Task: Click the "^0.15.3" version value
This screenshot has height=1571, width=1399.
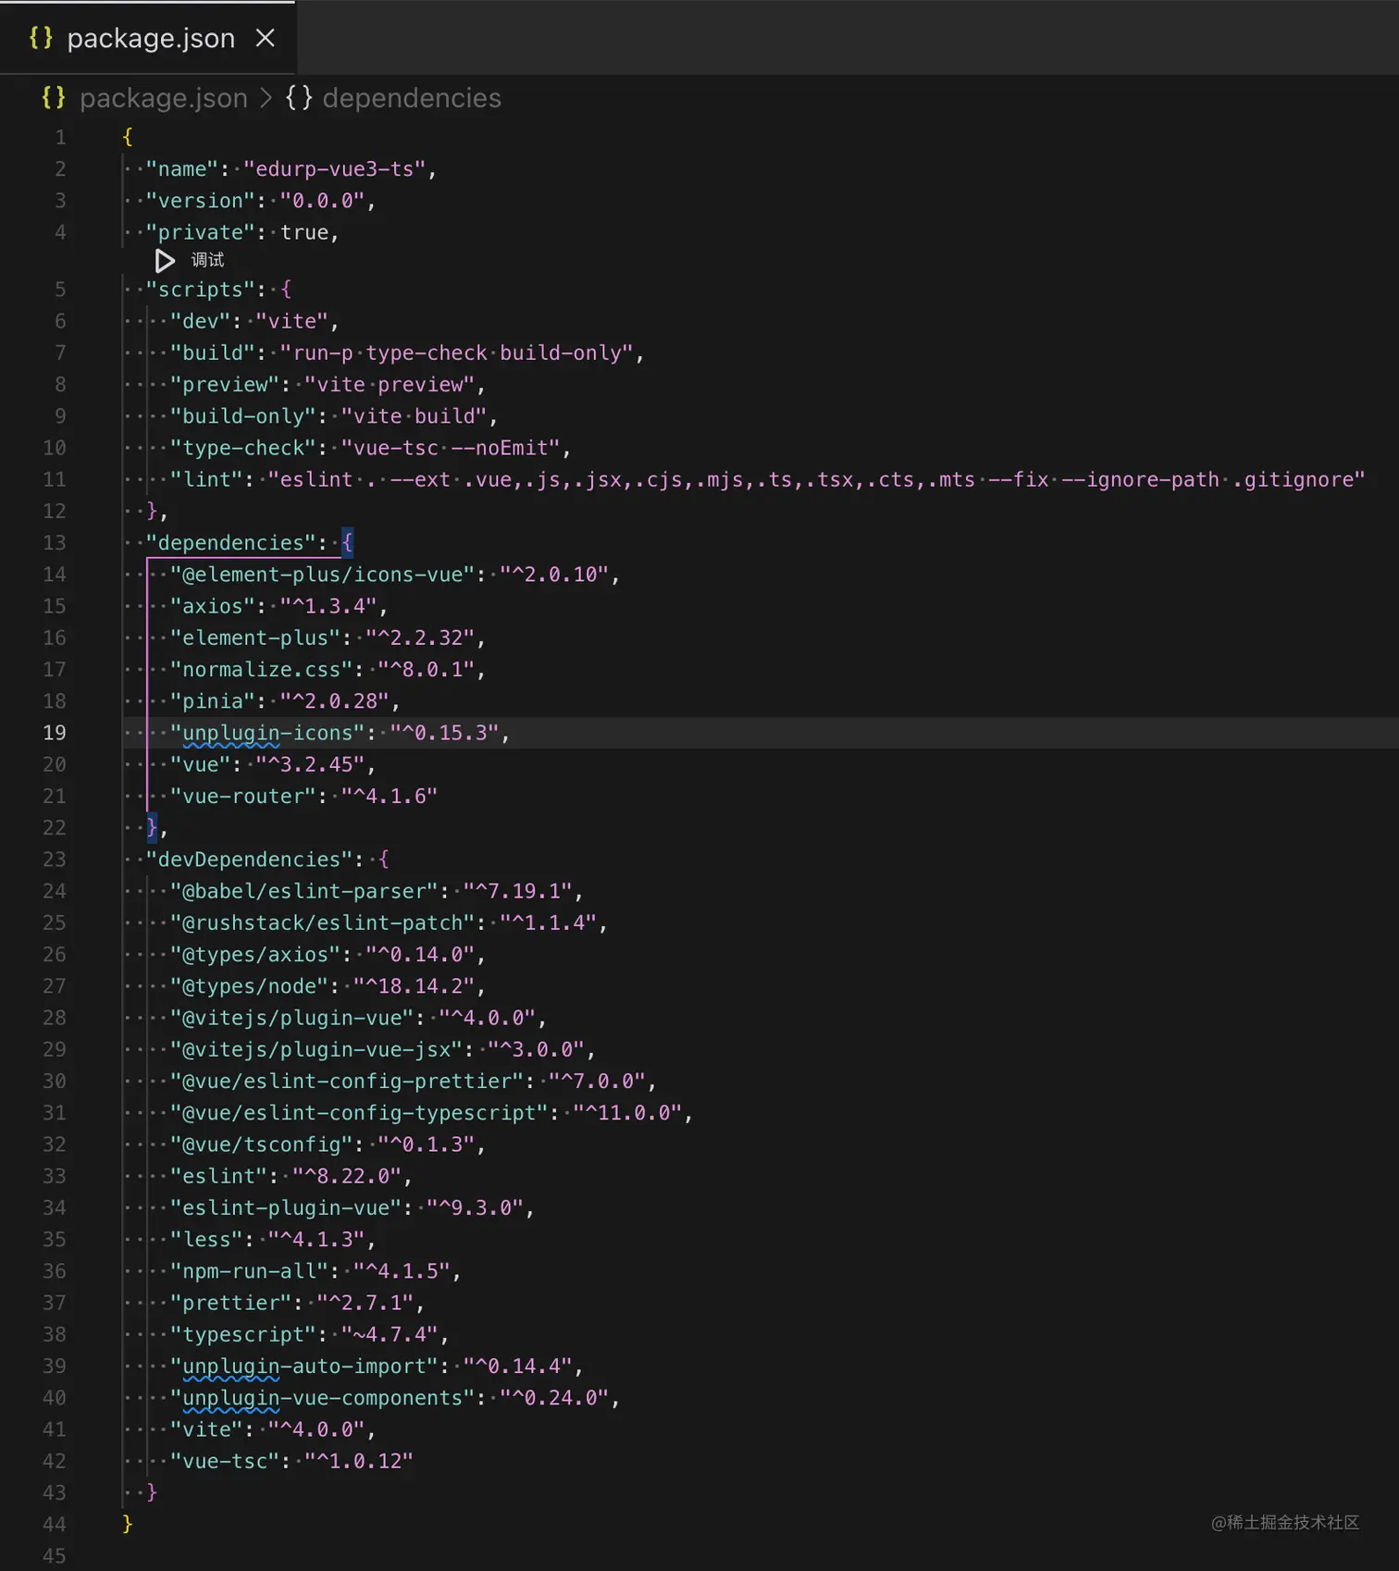Action: point(444,733)
